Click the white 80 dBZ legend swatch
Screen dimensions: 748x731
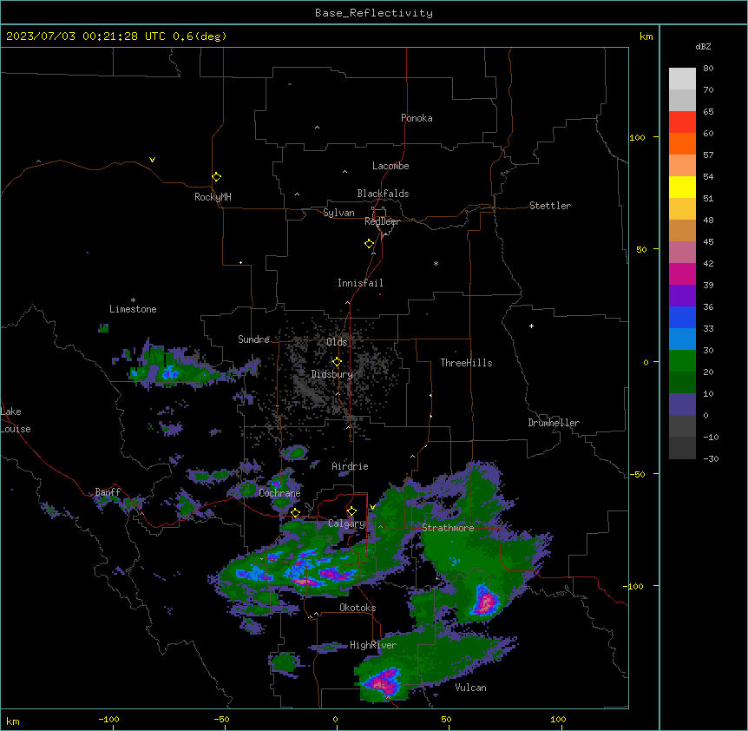point(682,79)
